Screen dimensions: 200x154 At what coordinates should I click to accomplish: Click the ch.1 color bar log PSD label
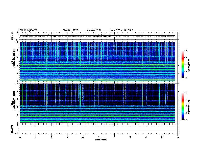[189, 65]
